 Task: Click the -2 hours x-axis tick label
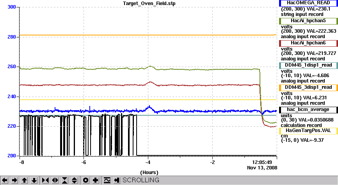(x=212, y=162)
